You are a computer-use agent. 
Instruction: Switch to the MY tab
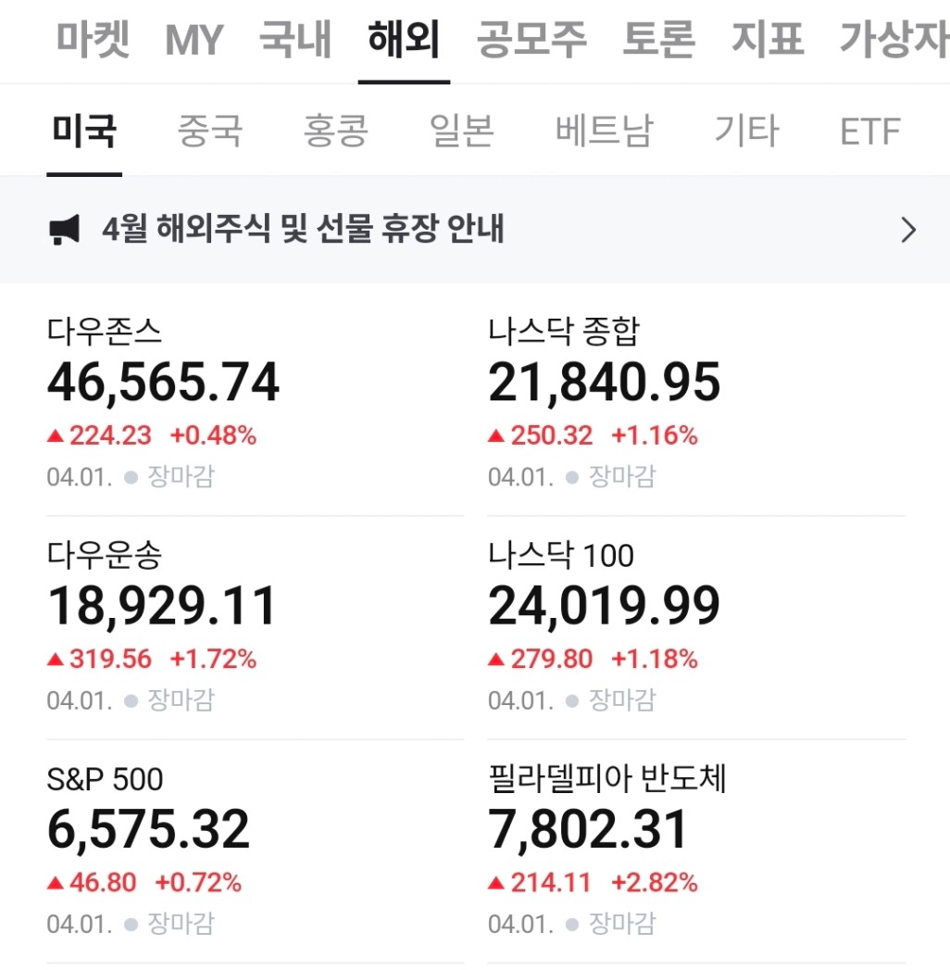pyautogui.click(x=195, y=41)
